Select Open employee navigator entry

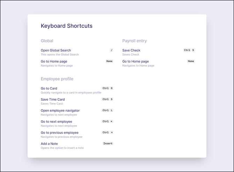tap(77, 112)
